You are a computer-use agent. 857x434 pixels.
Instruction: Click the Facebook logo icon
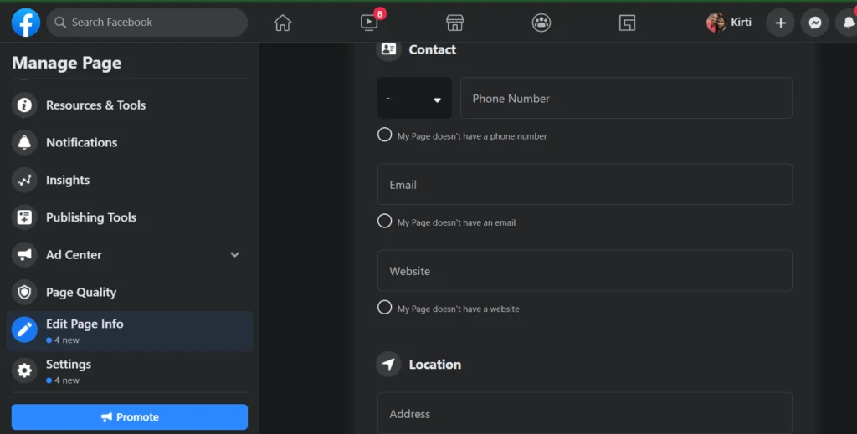tap(26, 23)
